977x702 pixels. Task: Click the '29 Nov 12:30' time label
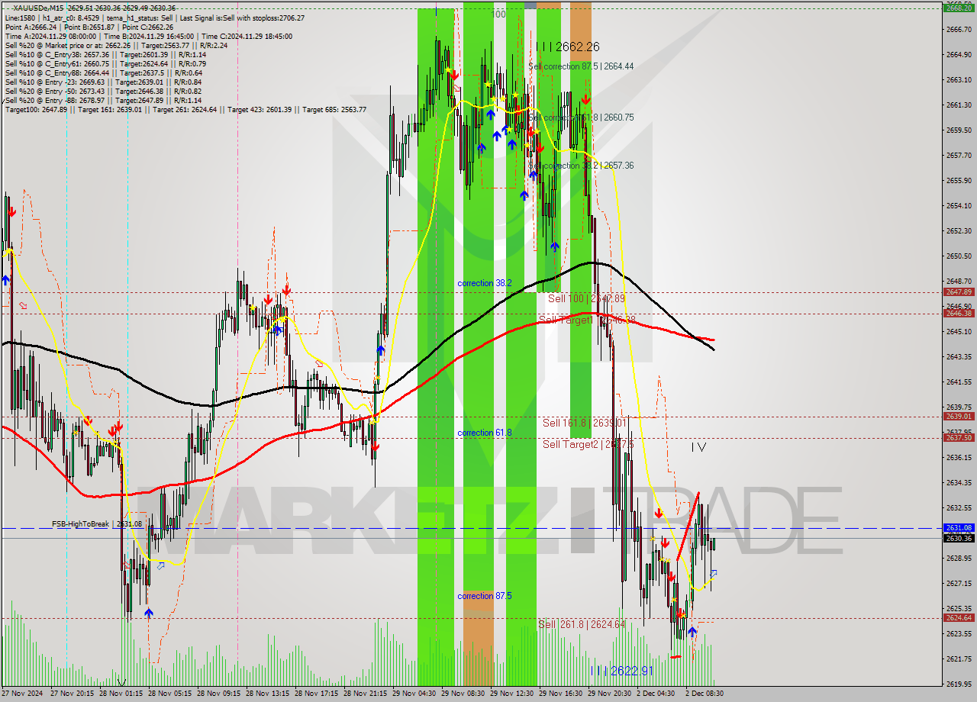512,694
